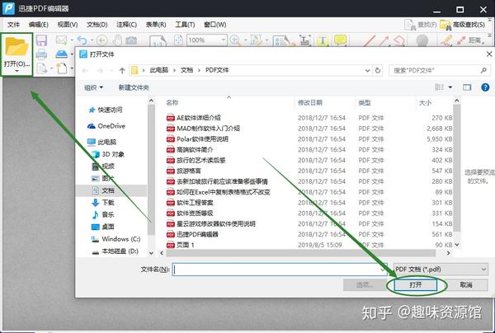
Task: Click the 打开 (Open) button in dialog
Action: (416, 285)
